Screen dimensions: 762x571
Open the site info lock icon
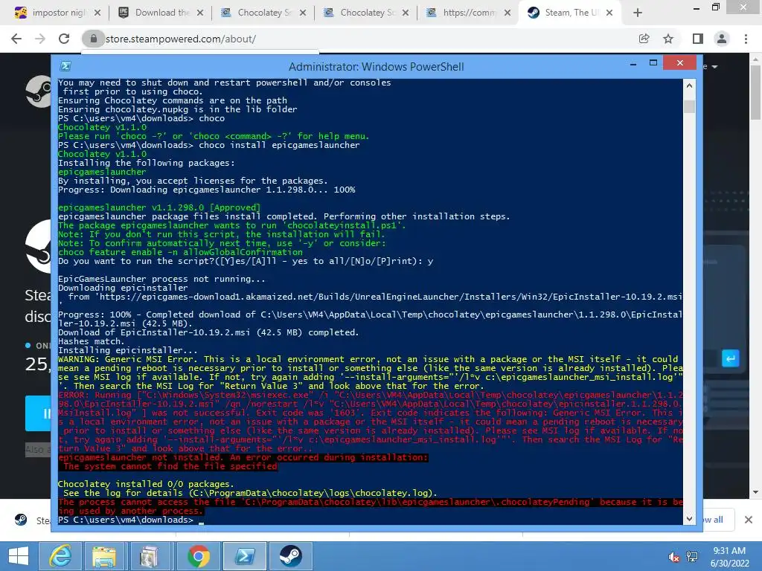click(x=93, y=39)
